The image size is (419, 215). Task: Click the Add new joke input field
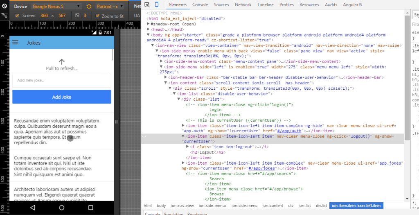coord(61,80)
